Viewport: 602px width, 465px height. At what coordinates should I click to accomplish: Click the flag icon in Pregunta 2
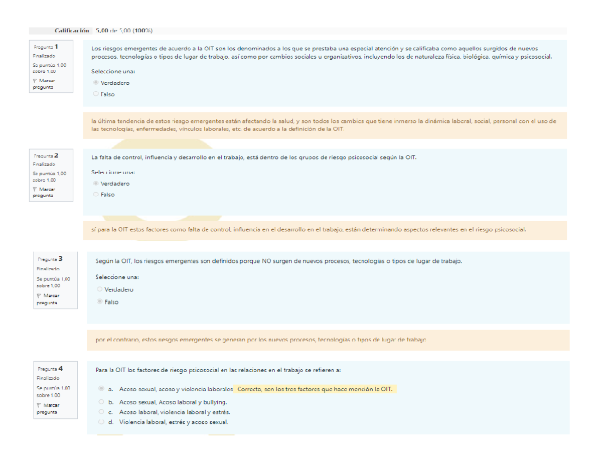click(x=35, y=189)
